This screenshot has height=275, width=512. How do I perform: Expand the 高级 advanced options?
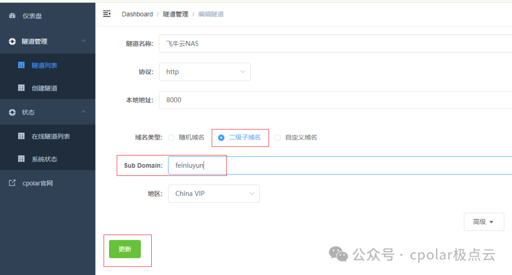484,222
